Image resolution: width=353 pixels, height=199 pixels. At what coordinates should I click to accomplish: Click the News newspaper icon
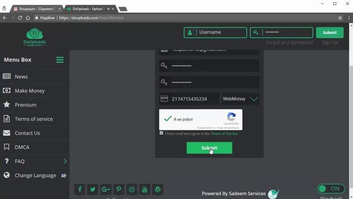(x=7, y=76)
